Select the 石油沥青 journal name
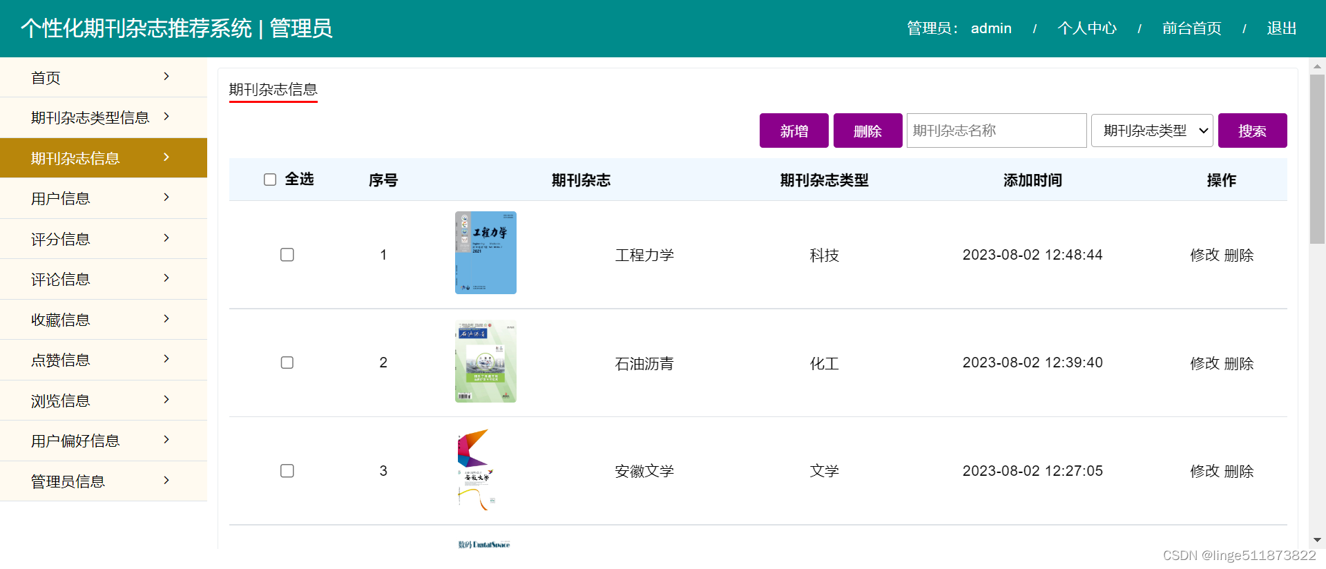This screenshot has width=1326, height=569. [644, 363]
